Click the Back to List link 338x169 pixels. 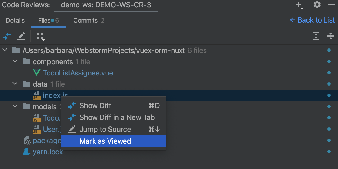[312, 20]
